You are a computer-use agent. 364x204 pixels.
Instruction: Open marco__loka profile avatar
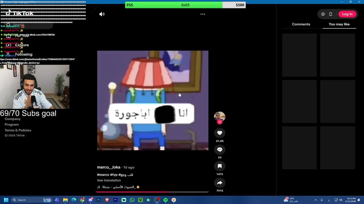[220, 116]
